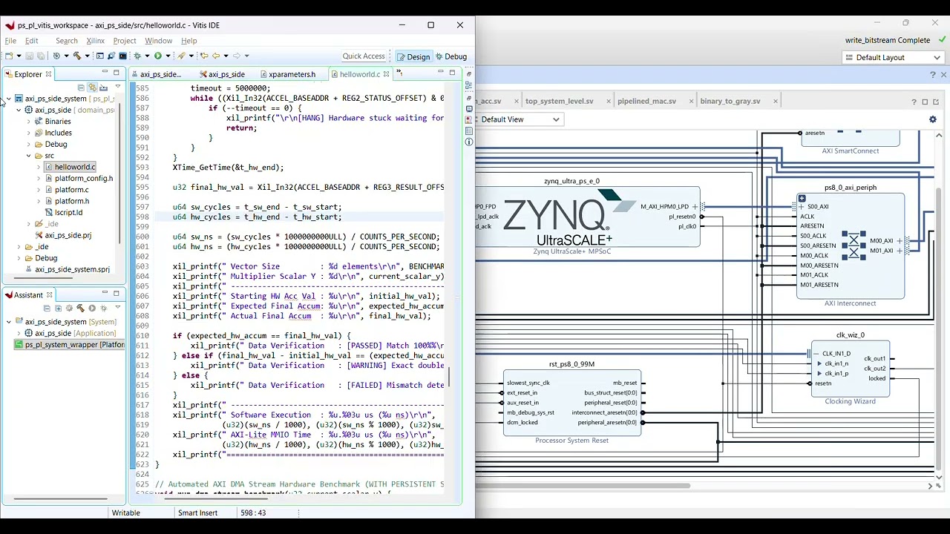The image size is (950, 534).
Task: Click the green Run toolbar icon
Action: (x=158, y=56)
